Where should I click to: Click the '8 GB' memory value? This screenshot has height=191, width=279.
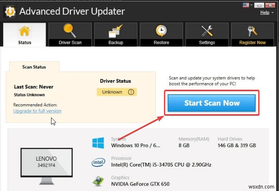184,146
